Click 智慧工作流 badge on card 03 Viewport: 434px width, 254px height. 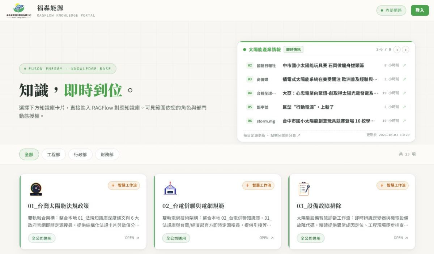coord(392,185)
